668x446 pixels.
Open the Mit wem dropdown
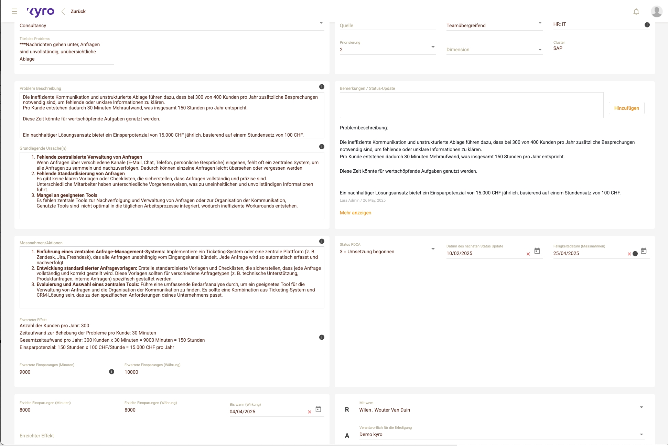point(641,407)
